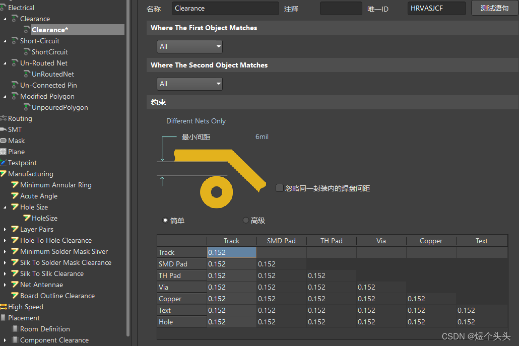Click the TH Pad column header
This screenshot has width=519, height=346.
[332, 241]
